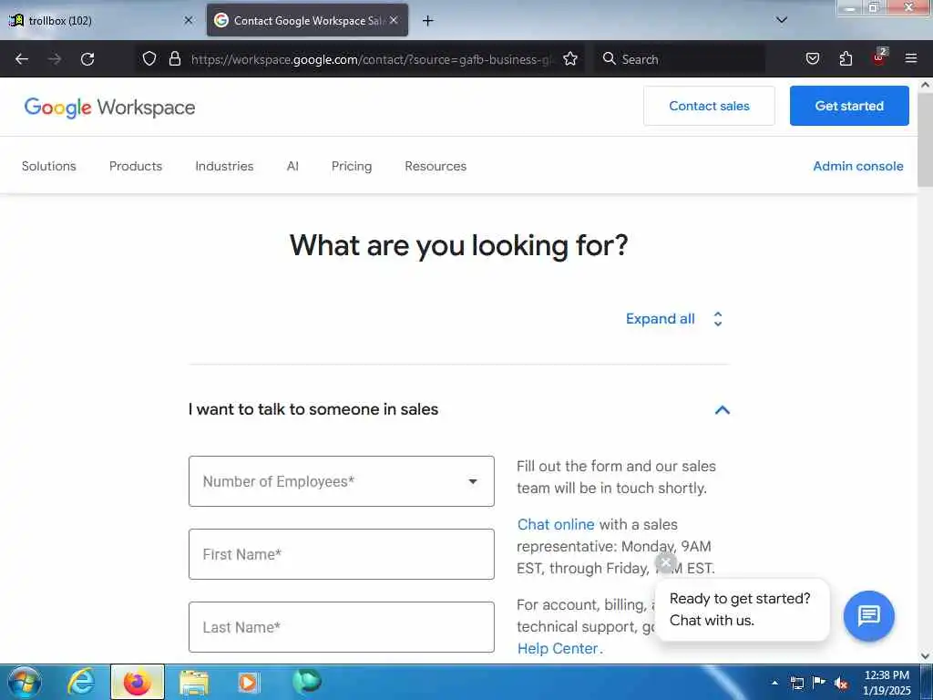Open the Firefox hamburger menu

911,58
